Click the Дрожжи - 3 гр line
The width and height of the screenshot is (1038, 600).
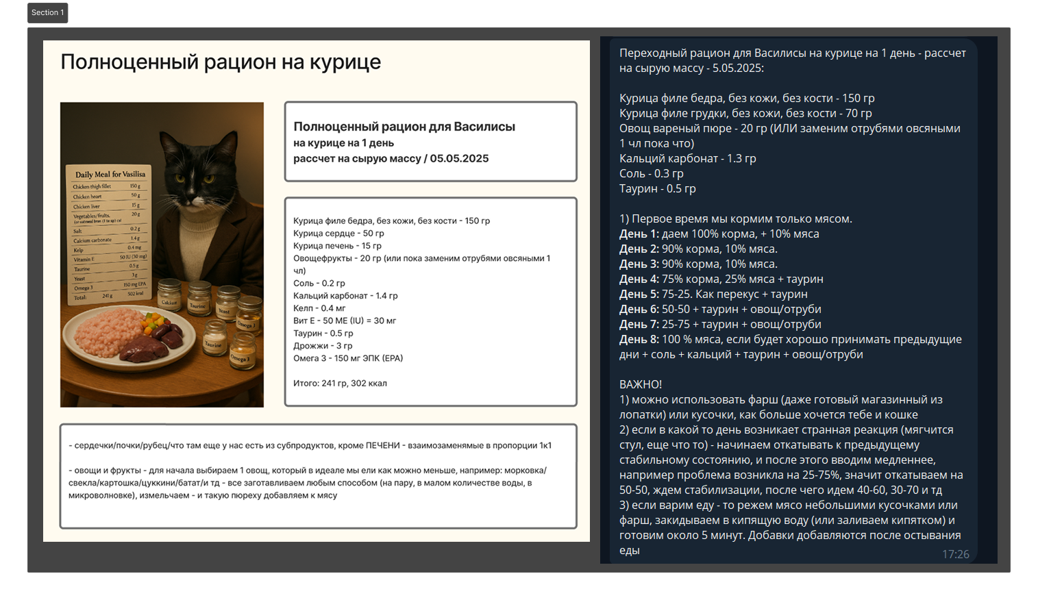click(x=323, y=346)
